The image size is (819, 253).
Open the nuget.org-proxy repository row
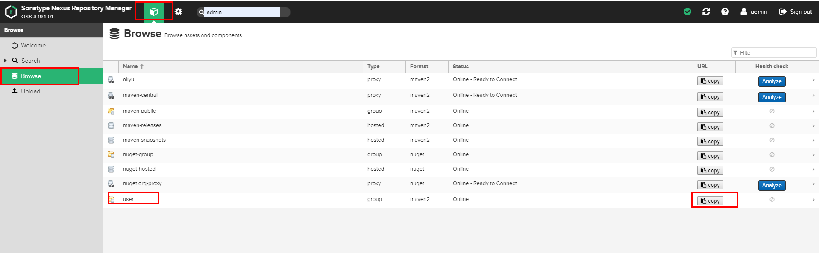(461, 185)
